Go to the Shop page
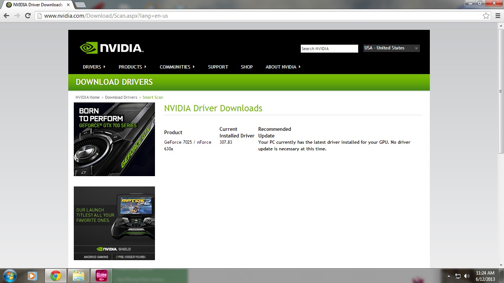 coord(246,67)
